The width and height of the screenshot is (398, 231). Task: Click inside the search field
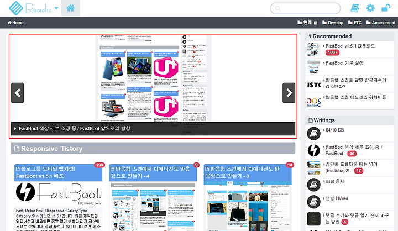pyautogui.click(x=305, y=8)
